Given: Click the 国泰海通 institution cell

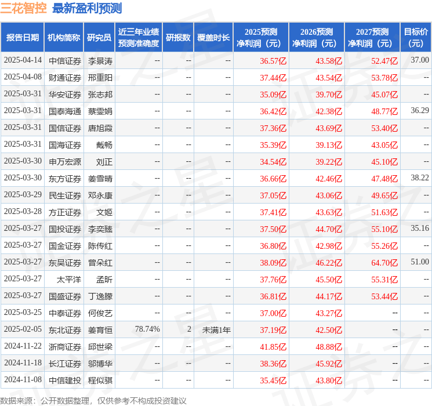Looking at the screenshot, I should tap(65, 111).
